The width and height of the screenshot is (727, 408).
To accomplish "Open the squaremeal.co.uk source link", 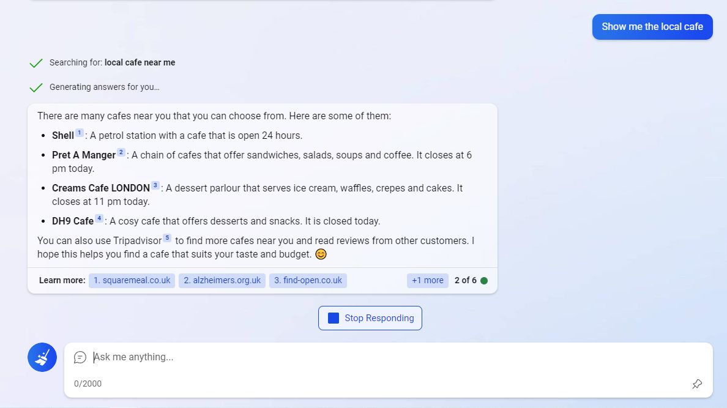I will pyautogui.click(x=132, y=281).
